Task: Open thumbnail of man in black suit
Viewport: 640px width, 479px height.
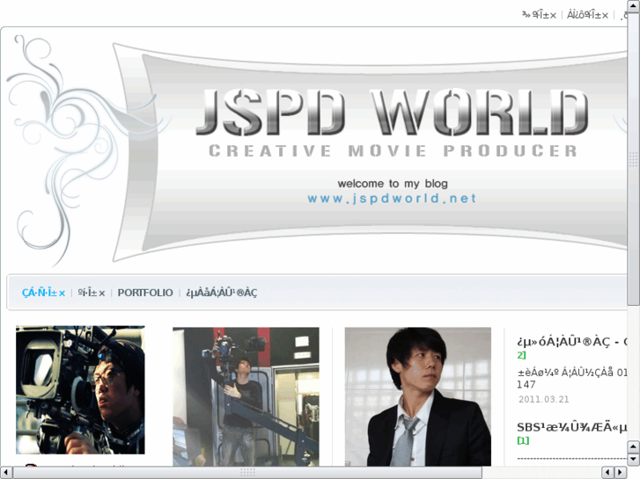Action: [x=418, y=396]
